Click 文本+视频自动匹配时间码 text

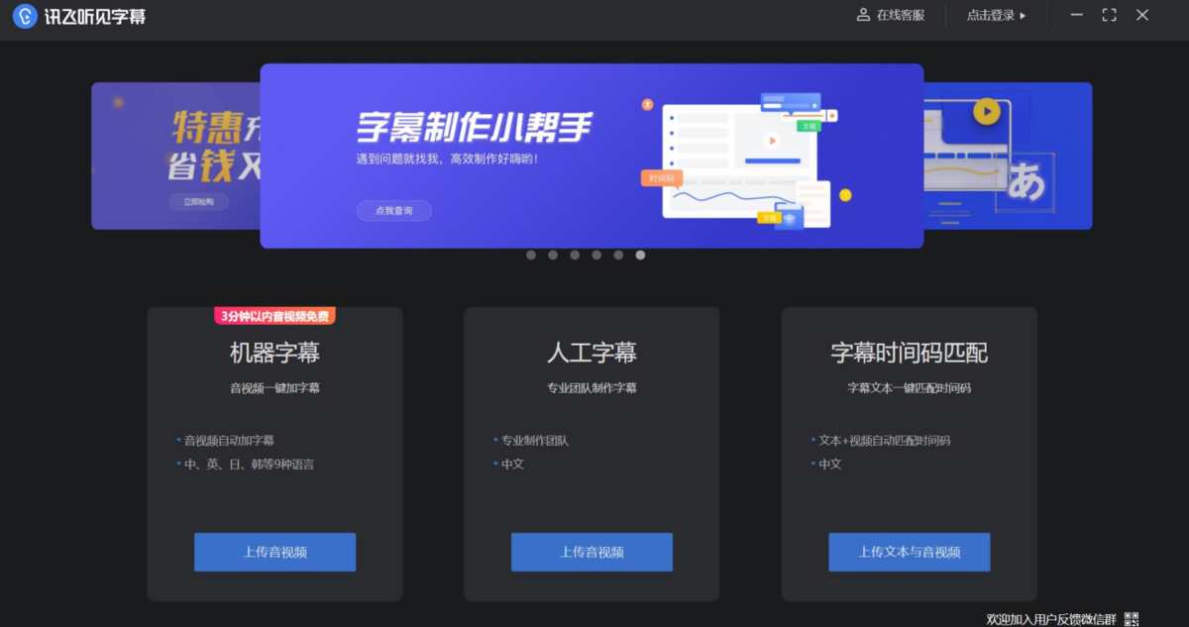pyautogui.click(x=884, y=440)
